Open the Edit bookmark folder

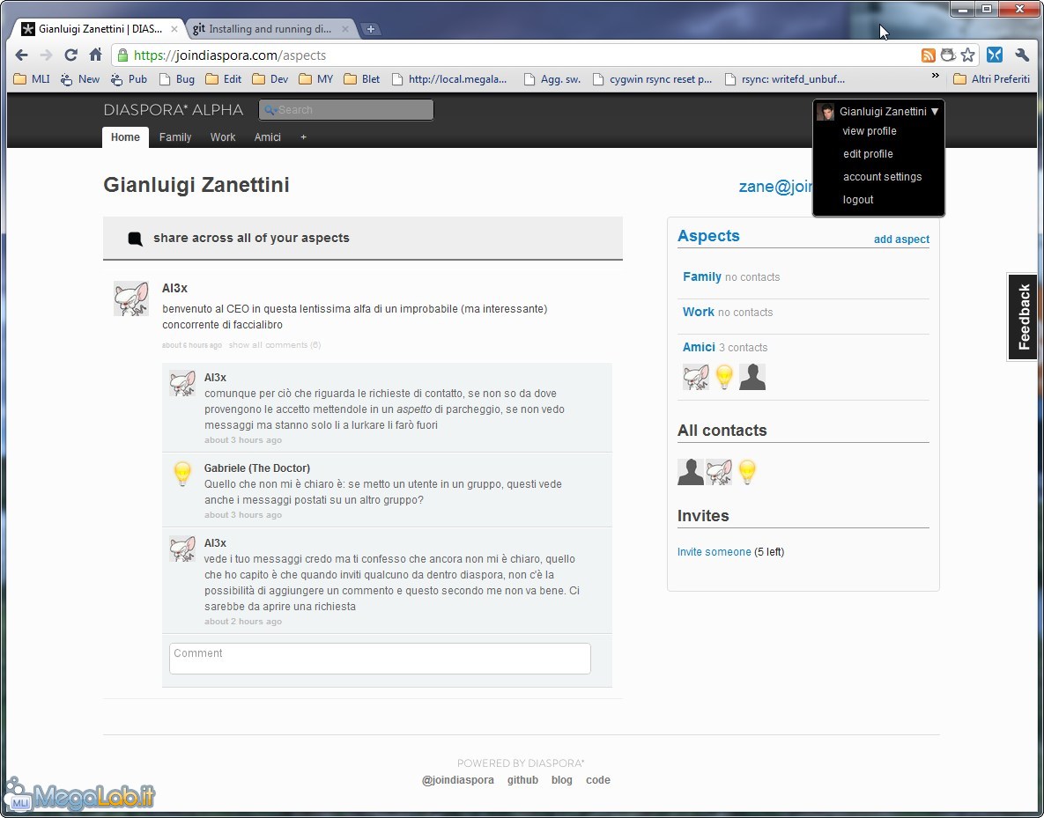pyautogui.click(x=224, y=79)
